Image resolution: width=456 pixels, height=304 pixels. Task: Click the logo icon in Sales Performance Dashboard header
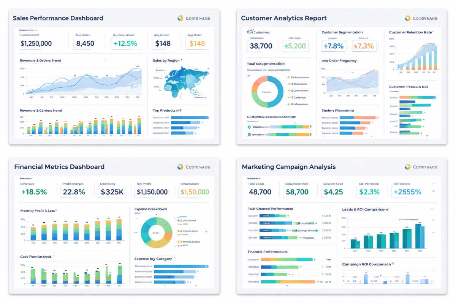coord(180,18)
